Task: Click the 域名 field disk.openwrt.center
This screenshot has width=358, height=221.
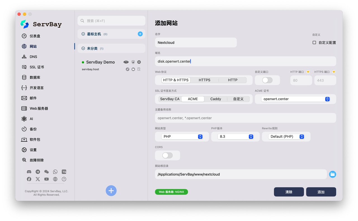Action: [245, 61]
